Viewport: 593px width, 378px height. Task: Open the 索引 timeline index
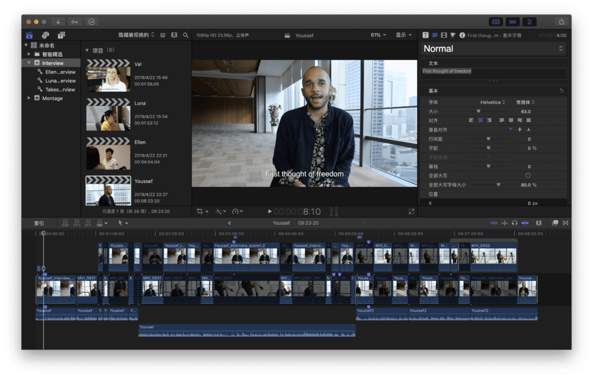[x=39, y=223]
